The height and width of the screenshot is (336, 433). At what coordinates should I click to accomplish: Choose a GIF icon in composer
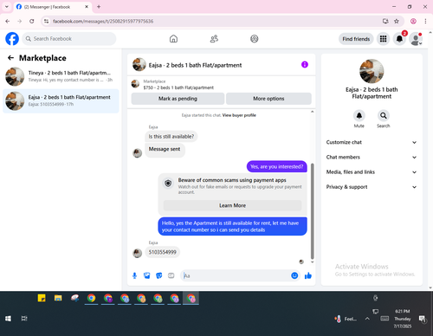click(x=171, y=275)
